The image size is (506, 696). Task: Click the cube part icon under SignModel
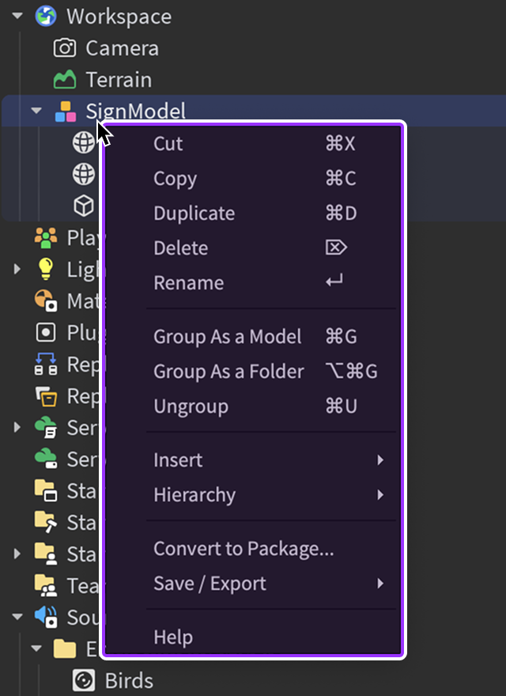(x=83, y=206)
